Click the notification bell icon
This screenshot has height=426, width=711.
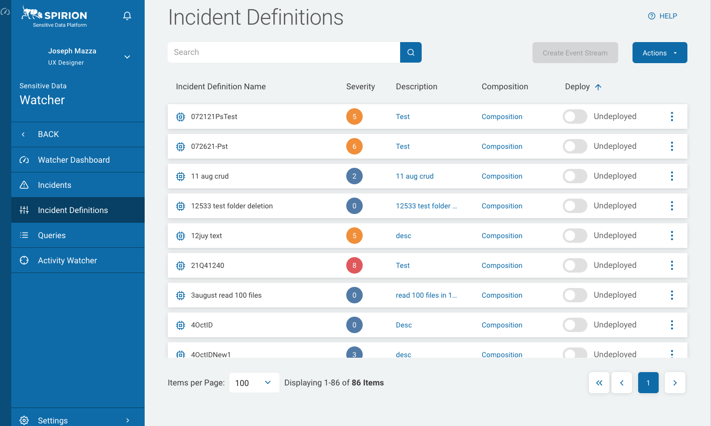tap(127, 16)
